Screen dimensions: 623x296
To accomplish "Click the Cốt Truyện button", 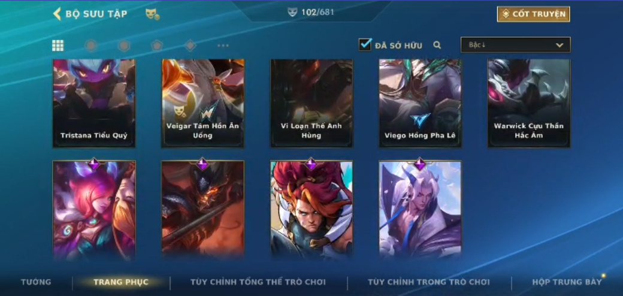I will click(x=533, y=14).
